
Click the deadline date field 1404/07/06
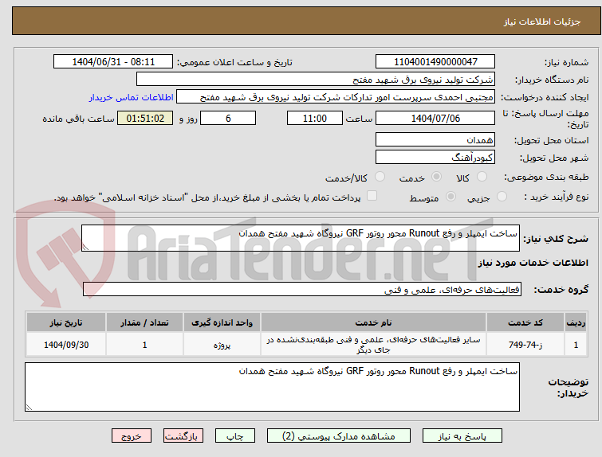tap(435, 118)
